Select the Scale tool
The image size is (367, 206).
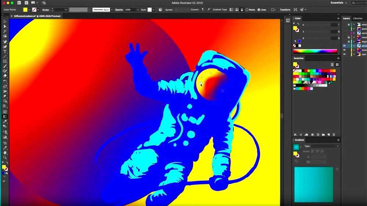5,87
